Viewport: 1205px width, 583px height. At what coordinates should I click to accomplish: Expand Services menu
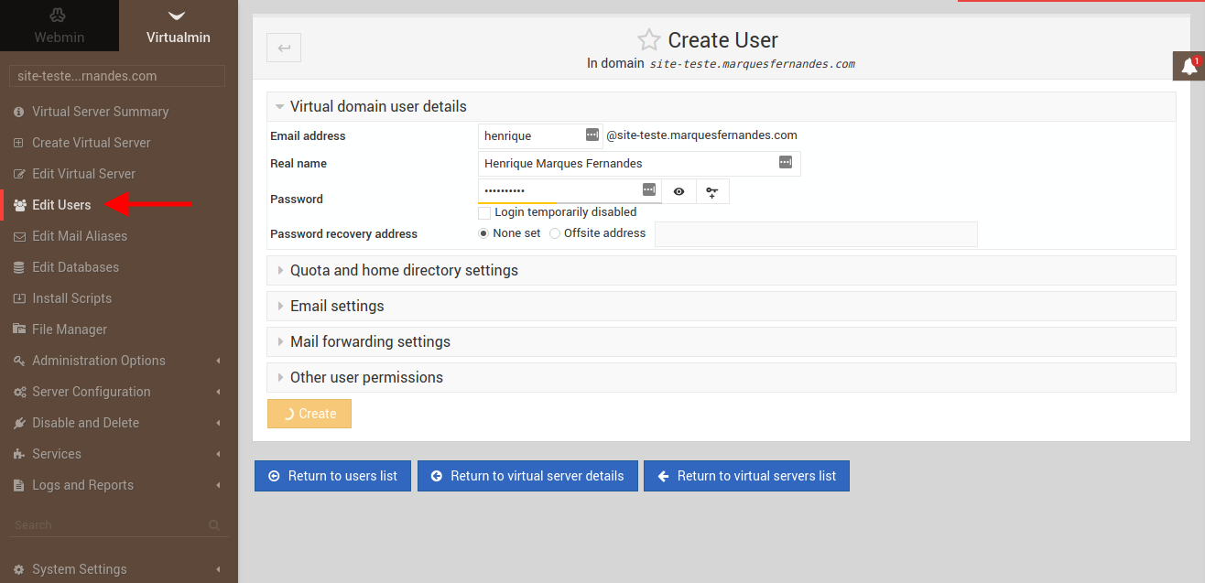[119, 454]
